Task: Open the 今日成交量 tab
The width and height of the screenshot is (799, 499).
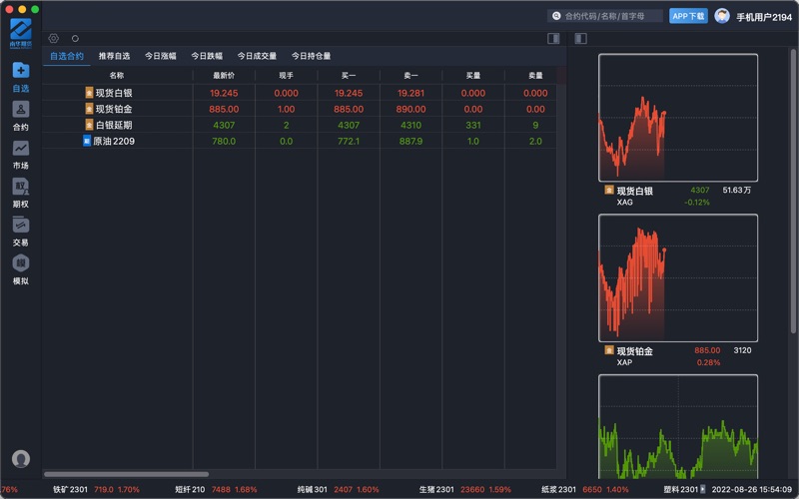Action: tap(257, 56)
